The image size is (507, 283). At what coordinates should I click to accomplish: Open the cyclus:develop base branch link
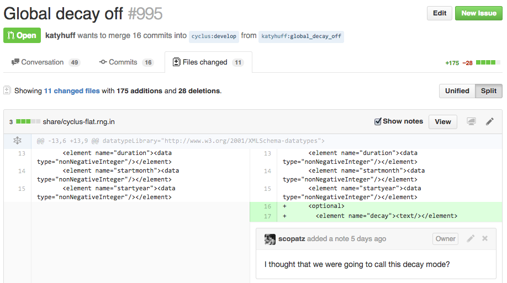point(213,36)
